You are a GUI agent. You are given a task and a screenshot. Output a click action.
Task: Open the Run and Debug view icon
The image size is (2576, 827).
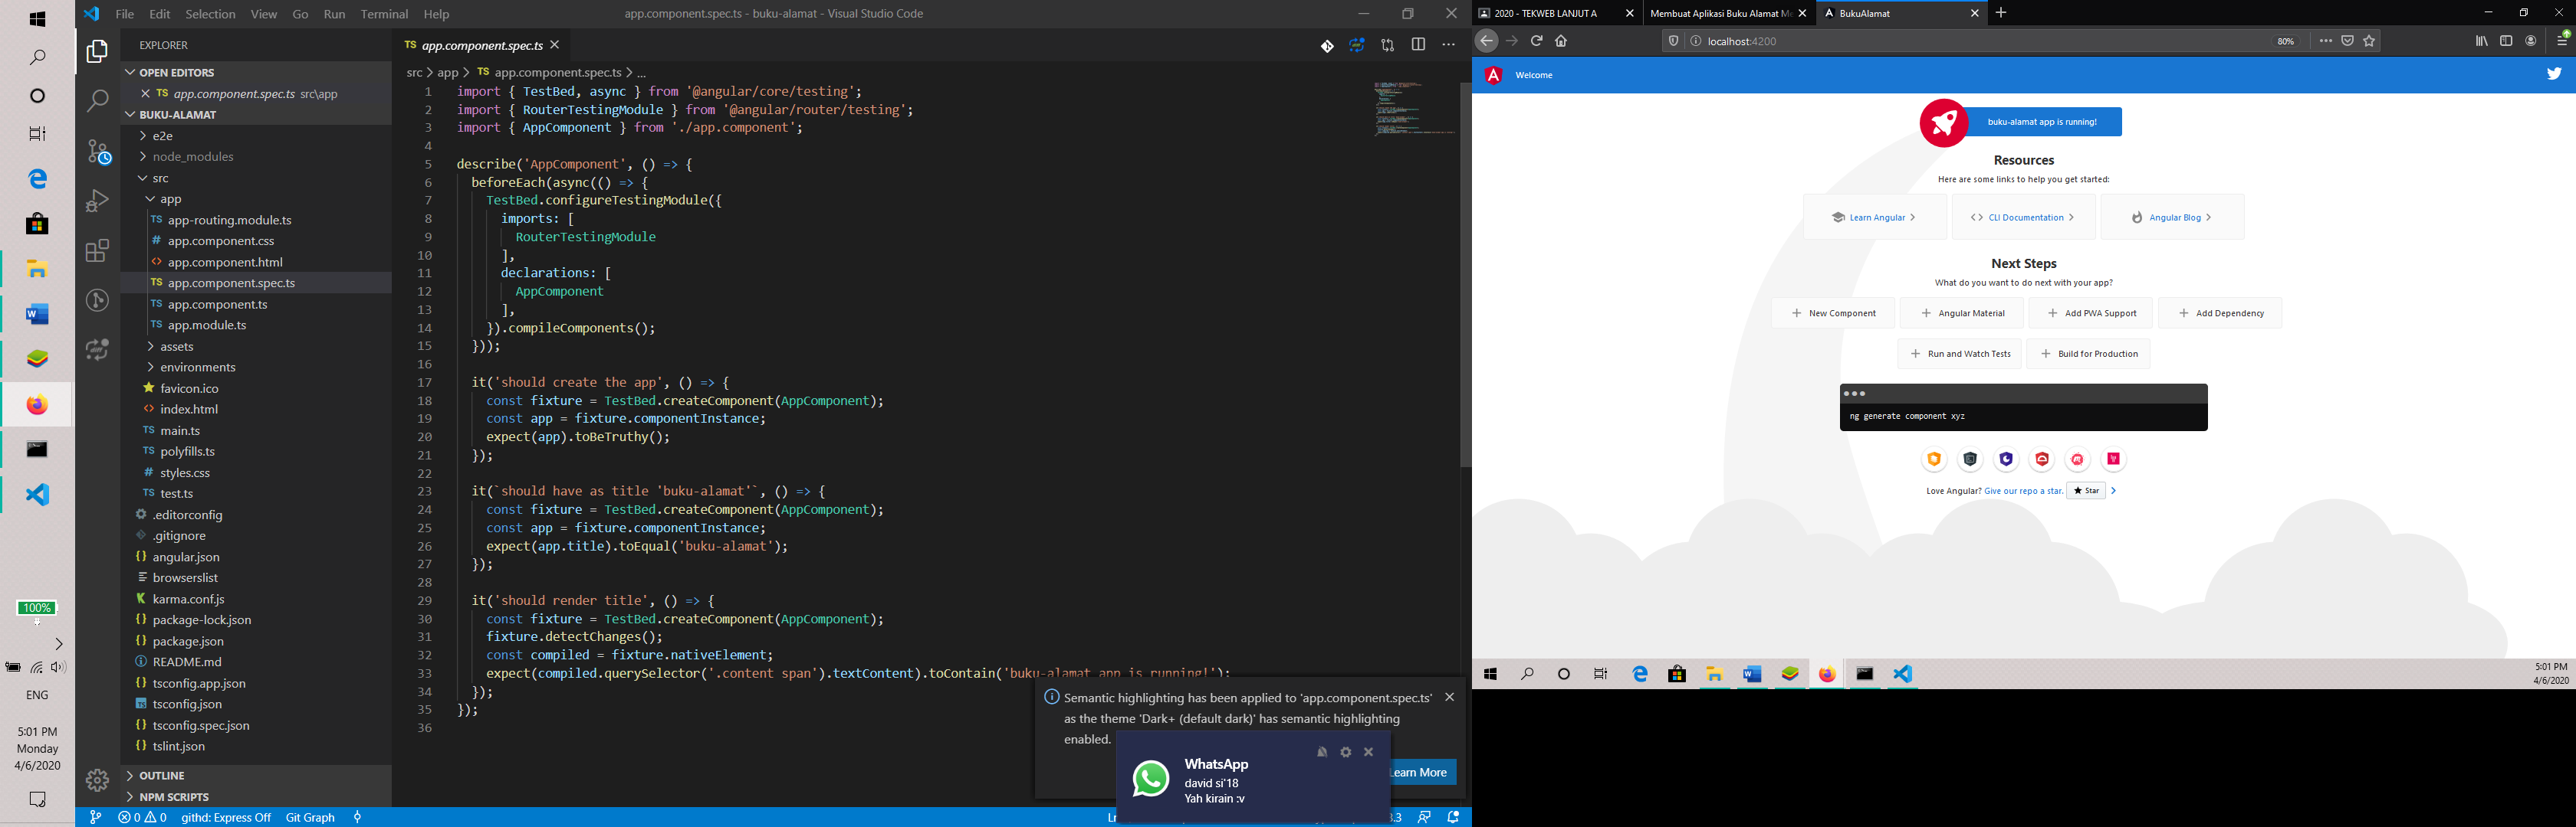[x=97, y=201]
